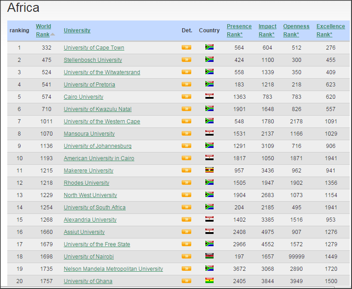Open Alexandria University link

(x=90, y=220)
